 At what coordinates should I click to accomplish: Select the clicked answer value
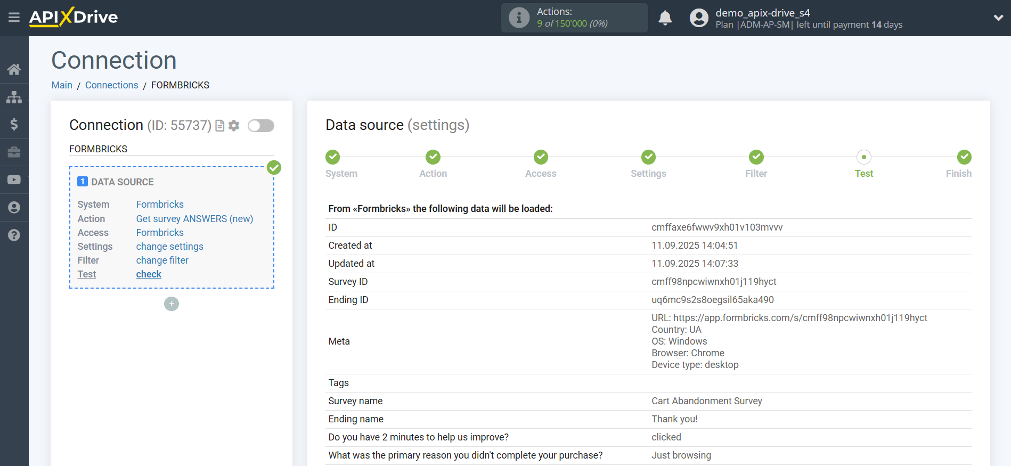tap(666, 437)
